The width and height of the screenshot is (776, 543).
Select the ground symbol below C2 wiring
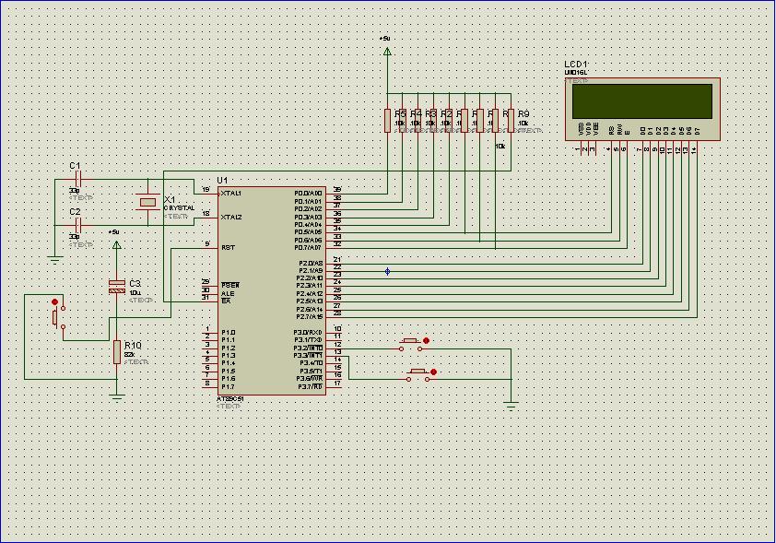coord(54,260)
